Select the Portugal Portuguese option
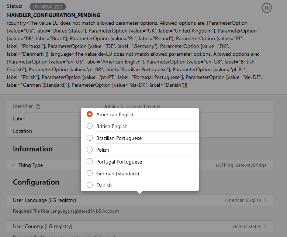 click(x=90, y=162)
